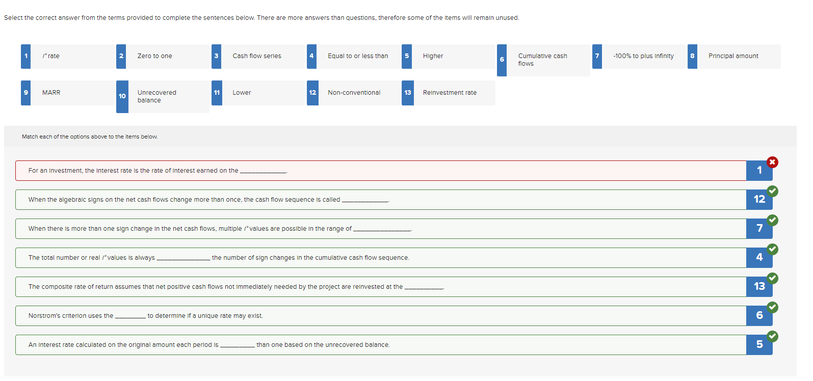The height and width of the screenshot is (381, 813).
Task: Pick the 'Zero to one' option tile
Action: point(163,57)
